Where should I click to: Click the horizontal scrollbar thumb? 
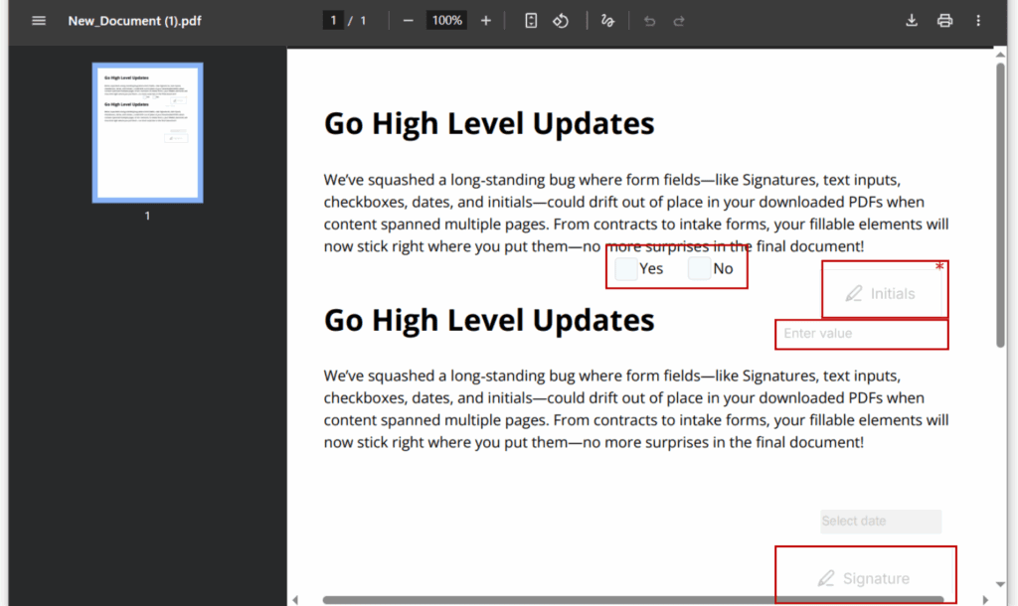(633, 600)
